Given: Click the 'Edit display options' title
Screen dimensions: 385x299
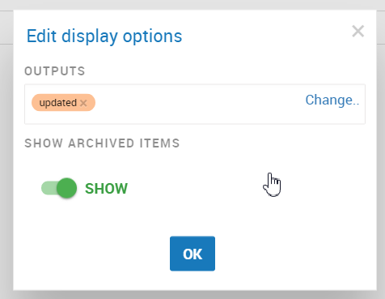Looking at the screenshot, I should [x=104, y=36].
